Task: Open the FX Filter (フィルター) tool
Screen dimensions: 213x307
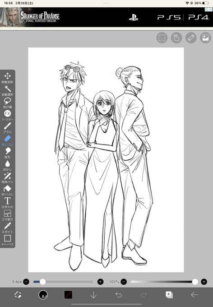Action: 7,116
